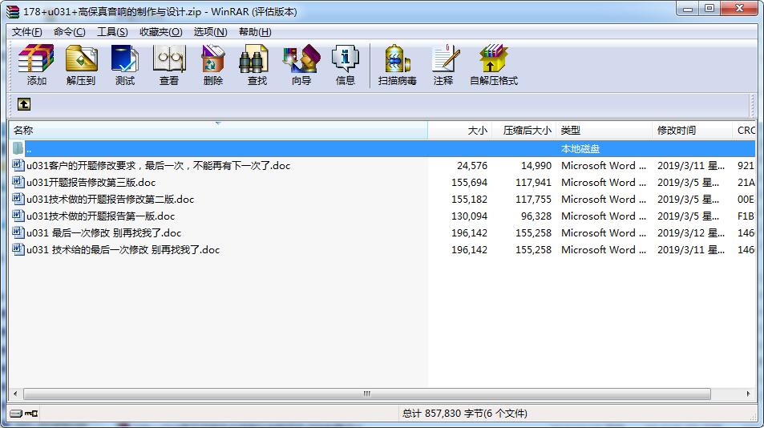764x428 pixels.
Task: Open the Options (选项) menu
Action: coord(211,31)
